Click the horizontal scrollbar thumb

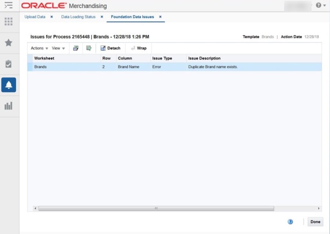pyautogui.click(x=156, y=209)
